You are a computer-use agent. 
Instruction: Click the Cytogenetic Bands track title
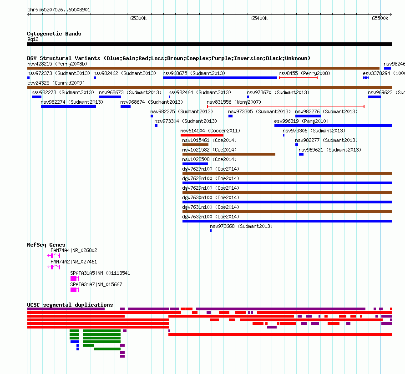point(54,34)
